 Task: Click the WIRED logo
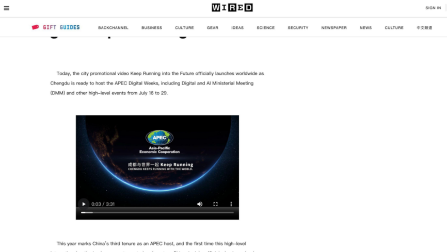tap(232, 8)
